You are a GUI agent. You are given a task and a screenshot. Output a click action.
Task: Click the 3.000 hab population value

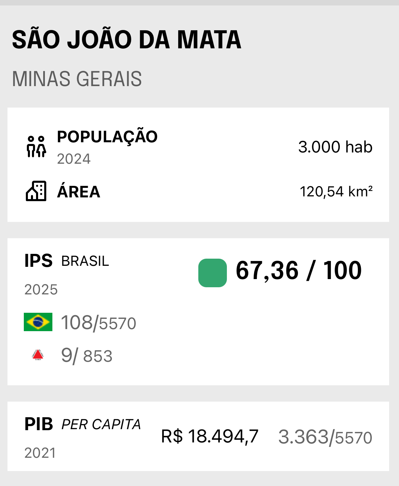(x=335, y=147)
